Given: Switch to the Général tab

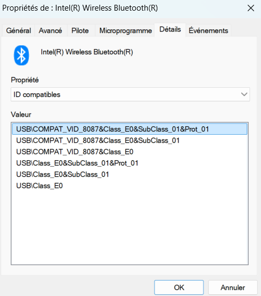Looking at the screenshot, I should click(18, 30).
